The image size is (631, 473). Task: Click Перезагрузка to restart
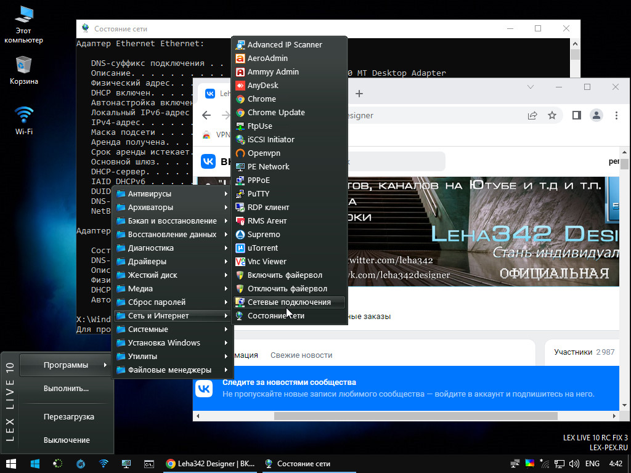pos(68,417)
